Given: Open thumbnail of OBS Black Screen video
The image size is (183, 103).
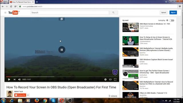Looking at the screenshot, I should point(130,27).
